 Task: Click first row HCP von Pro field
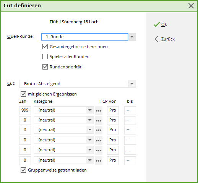[x=113, y=110]
